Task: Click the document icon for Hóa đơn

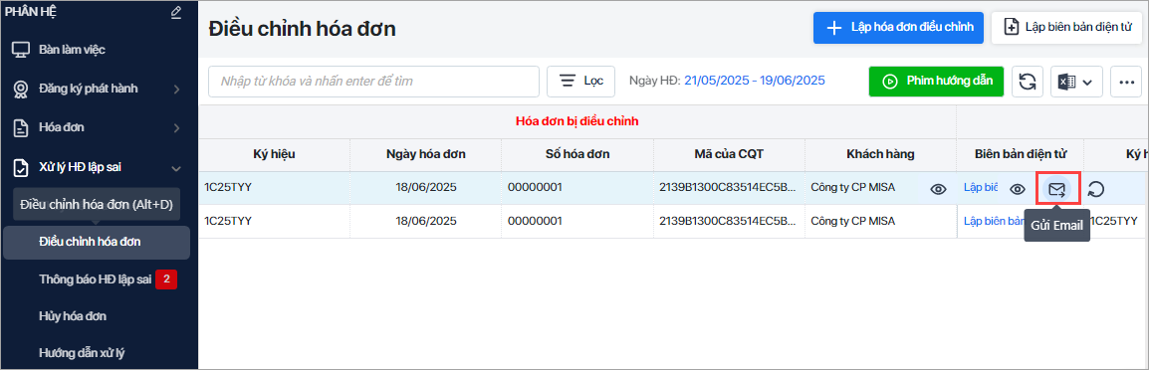Action: (x=21, y=127)
